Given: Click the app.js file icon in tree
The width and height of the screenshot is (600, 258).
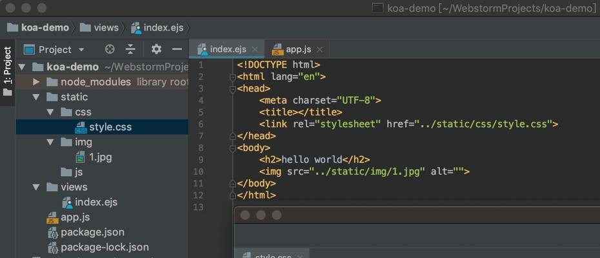Looking at the screenshot, I should 52,217.
